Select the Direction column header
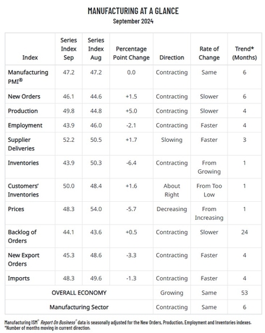This screenshot has width=265, height=333. [172, 58]
